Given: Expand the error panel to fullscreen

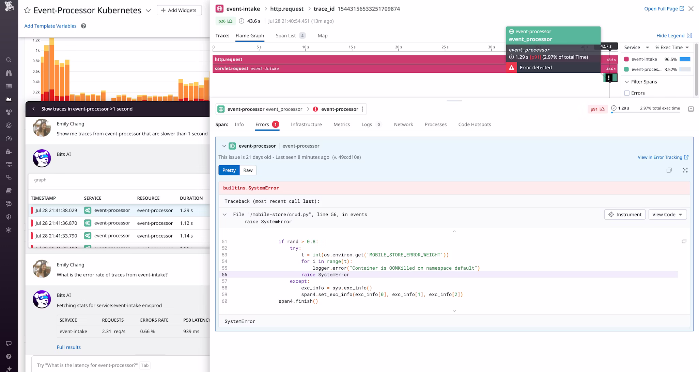Looking at the screenshot, I should click(x=685, y=170).
